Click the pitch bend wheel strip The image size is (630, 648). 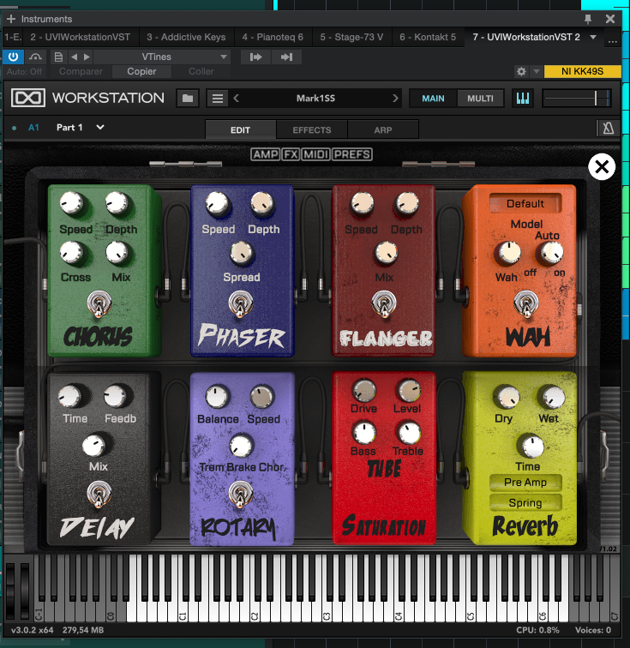coord(11,591)
